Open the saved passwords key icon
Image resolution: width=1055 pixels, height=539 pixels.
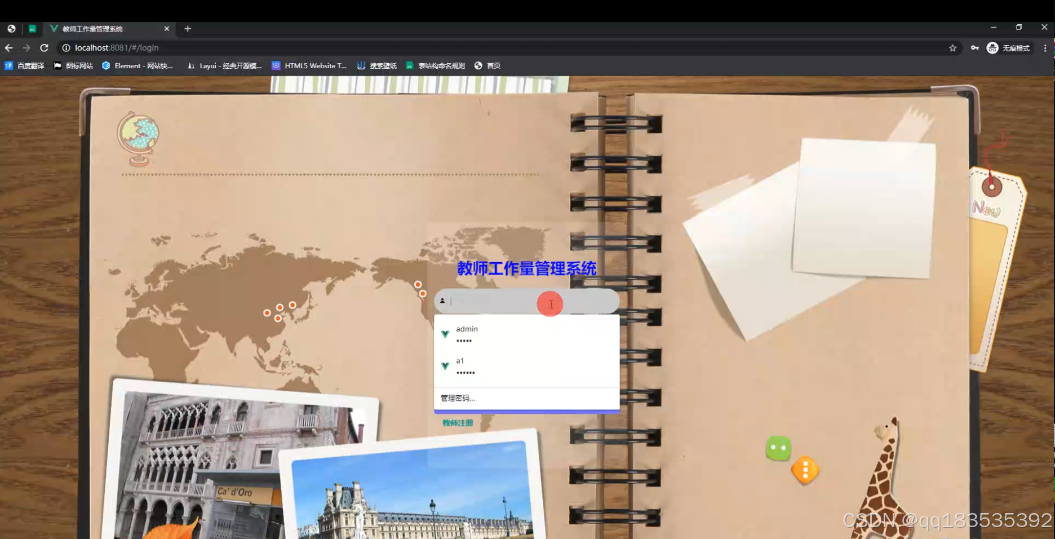click(974, 48)
